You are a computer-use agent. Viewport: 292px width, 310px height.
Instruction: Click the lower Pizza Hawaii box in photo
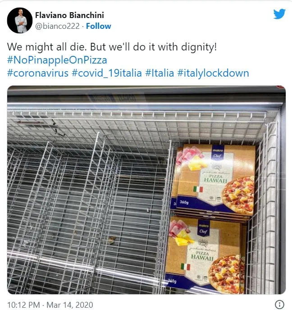[x=205, y=255]
